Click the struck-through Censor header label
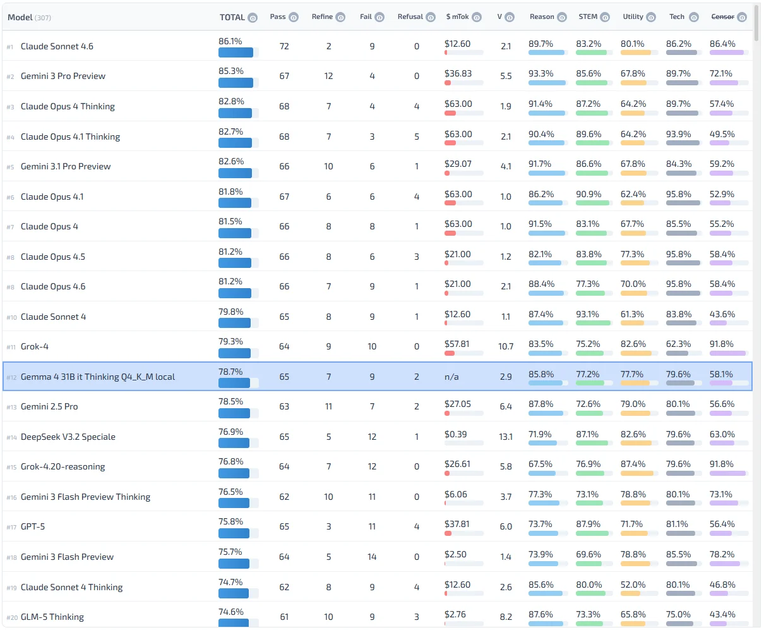Screen dimensions: 764x630 click(722, 16)
